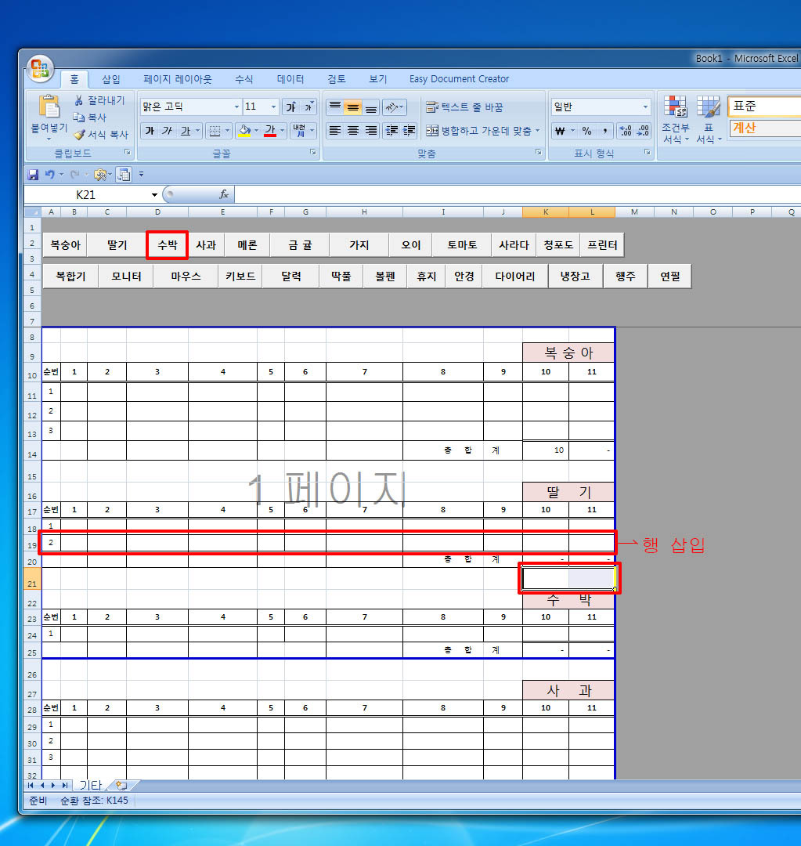Save the workbook from quick access toolbar
This screenshot has height=846, width=801.
pyautogui.click(x=33, y=175)
